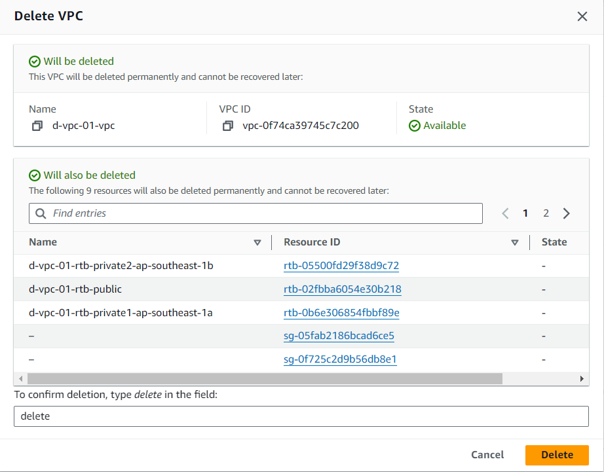The width and height of the screenshot is (604, 472).
Task: Go to next page with the right chevron
Action: point(567,213)
